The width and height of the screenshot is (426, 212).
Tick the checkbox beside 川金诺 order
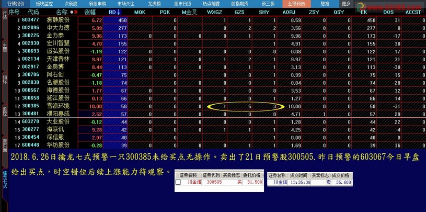179,182
